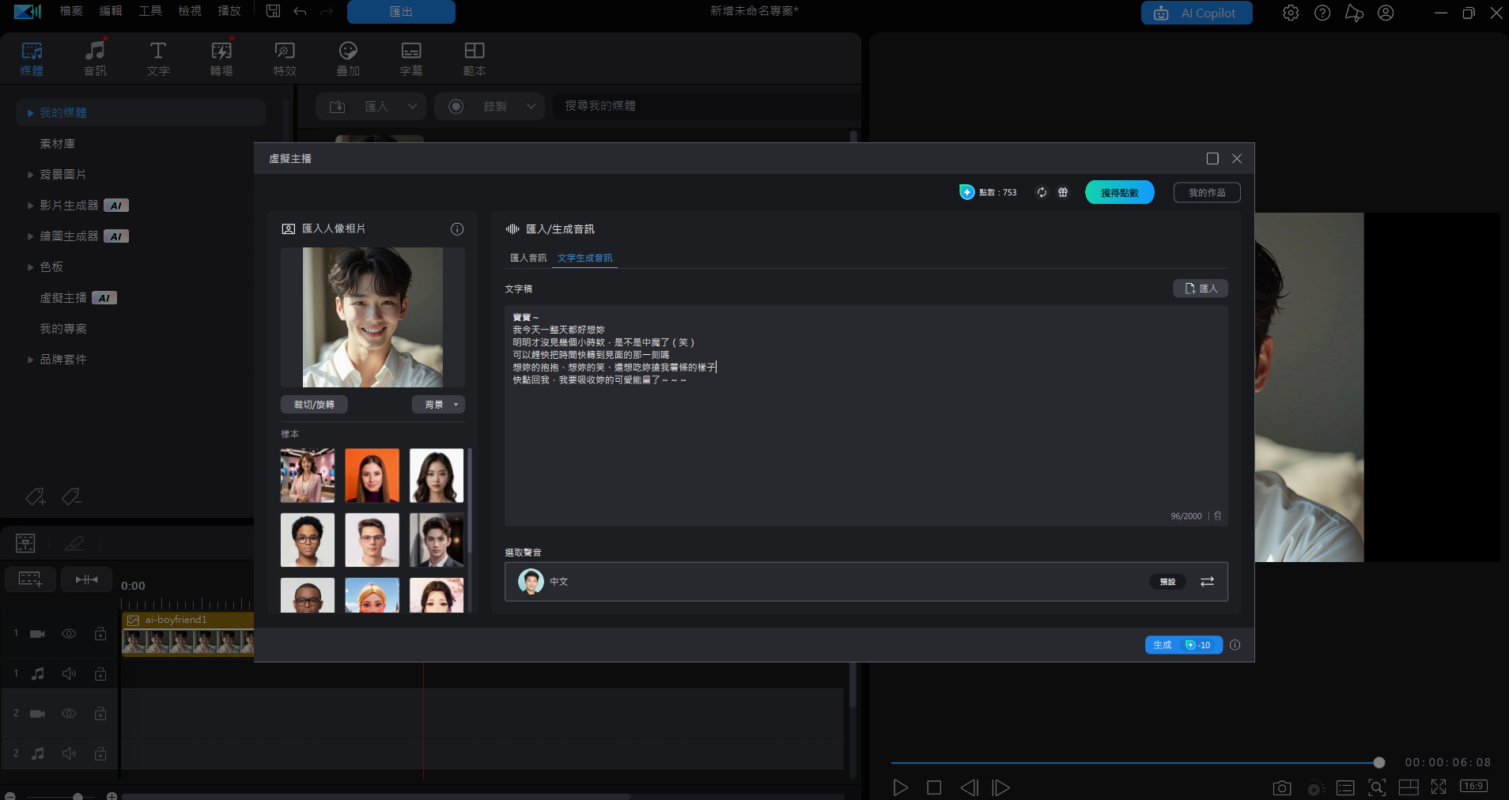The image size is (1509, 800).
Task: Expand the 背景圖片 tree item
Action: pyautogui.click(x=30, y=175)
